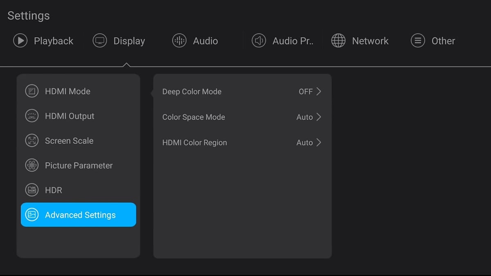Click the Picture Parameter flower icon
The width and height of the screenshot is (491, 276).
point(32,166)
